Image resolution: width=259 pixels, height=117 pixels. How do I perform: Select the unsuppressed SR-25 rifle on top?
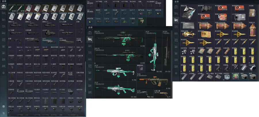coord(119,39)
